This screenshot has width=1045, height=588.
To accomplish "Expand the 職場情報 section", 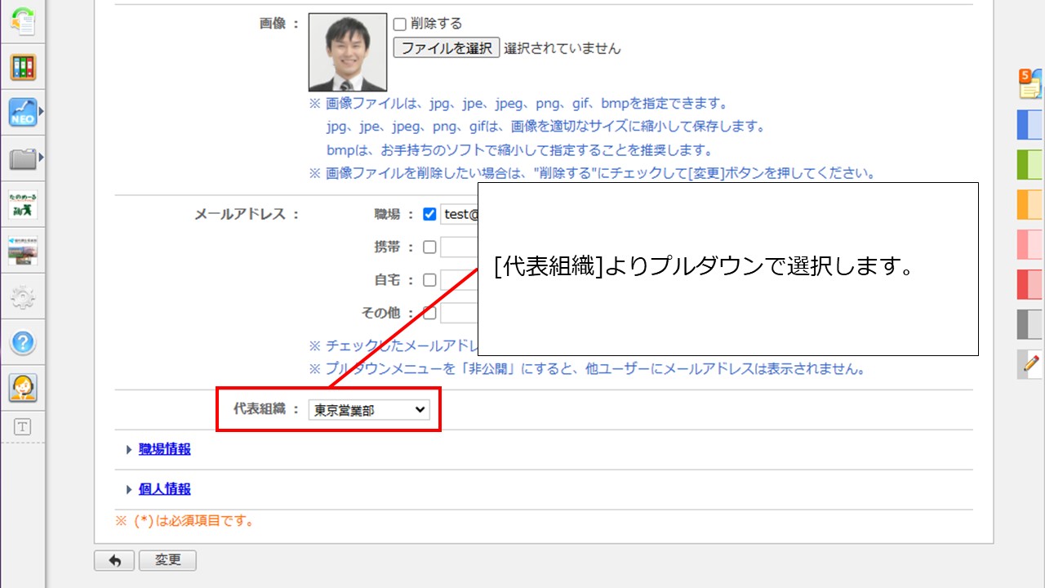I will (x=164, y=449).
